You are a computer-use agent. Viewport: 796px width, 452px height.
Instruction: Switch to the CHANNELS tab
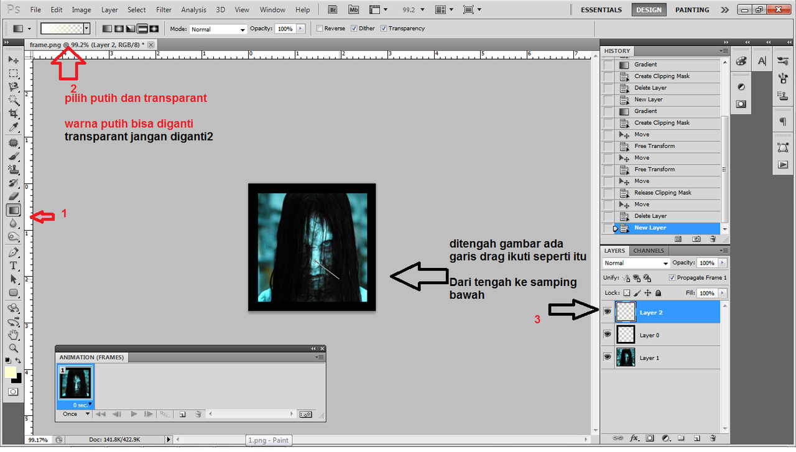pyautogui.click(x=649, y=251)
